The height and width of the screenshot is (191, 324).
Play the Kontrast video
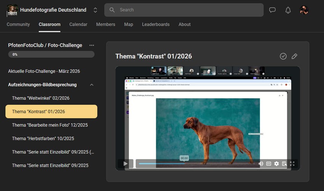pyautogui.click(x=125, y=163)
